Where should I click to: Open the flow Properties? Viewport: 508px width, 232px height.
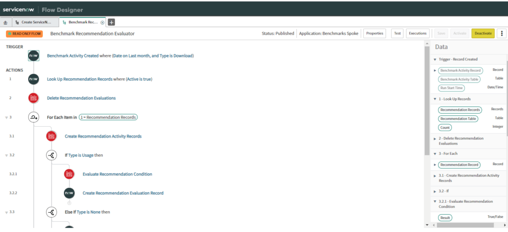(375, 33)
